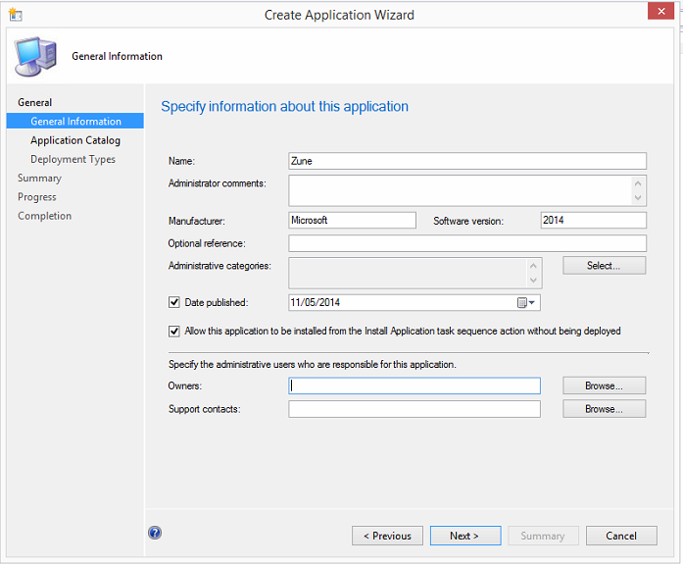Go back with the Previous button
The height and width of the screenshot is (565, 683).
coord(387,536)
